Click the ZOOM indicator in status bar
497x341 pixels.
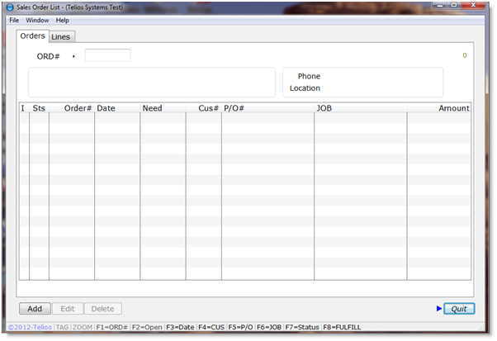(x=83, y=328)
